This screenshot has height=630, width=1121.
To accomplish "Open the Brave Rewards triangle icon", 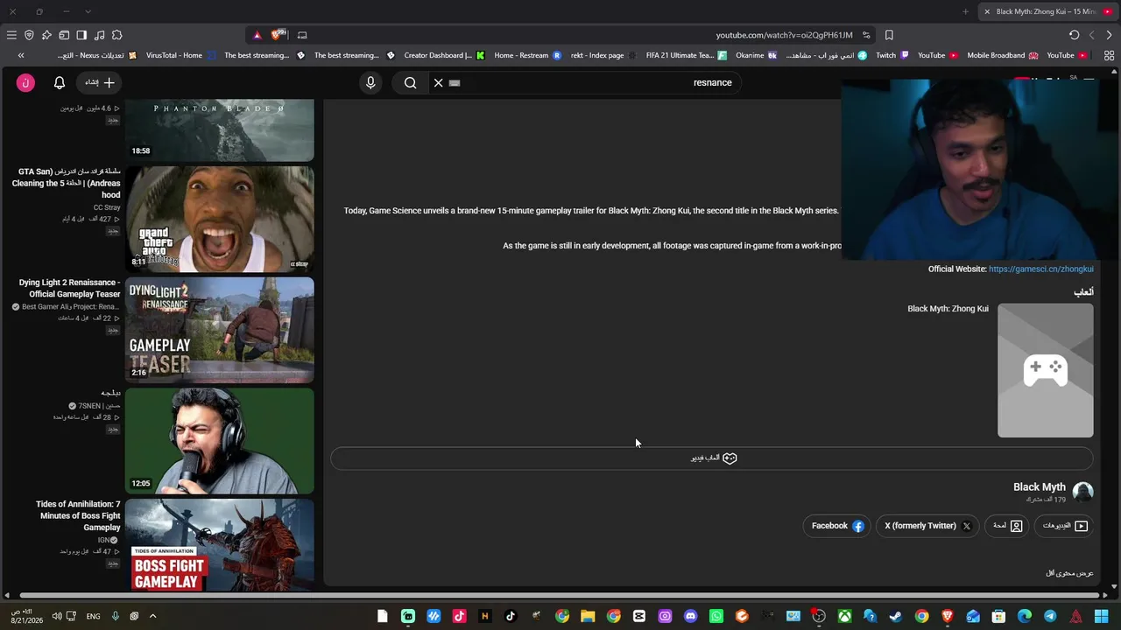I will coord(257,35).
